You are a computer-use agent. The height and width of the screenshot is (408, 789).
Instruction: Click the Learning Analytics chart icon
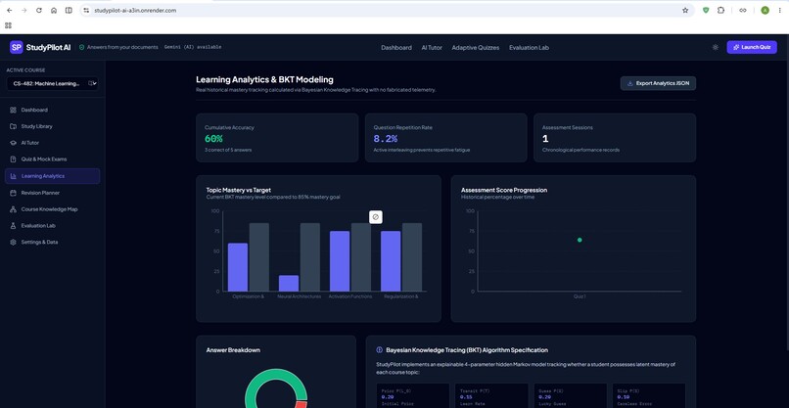tap(14, 176)
